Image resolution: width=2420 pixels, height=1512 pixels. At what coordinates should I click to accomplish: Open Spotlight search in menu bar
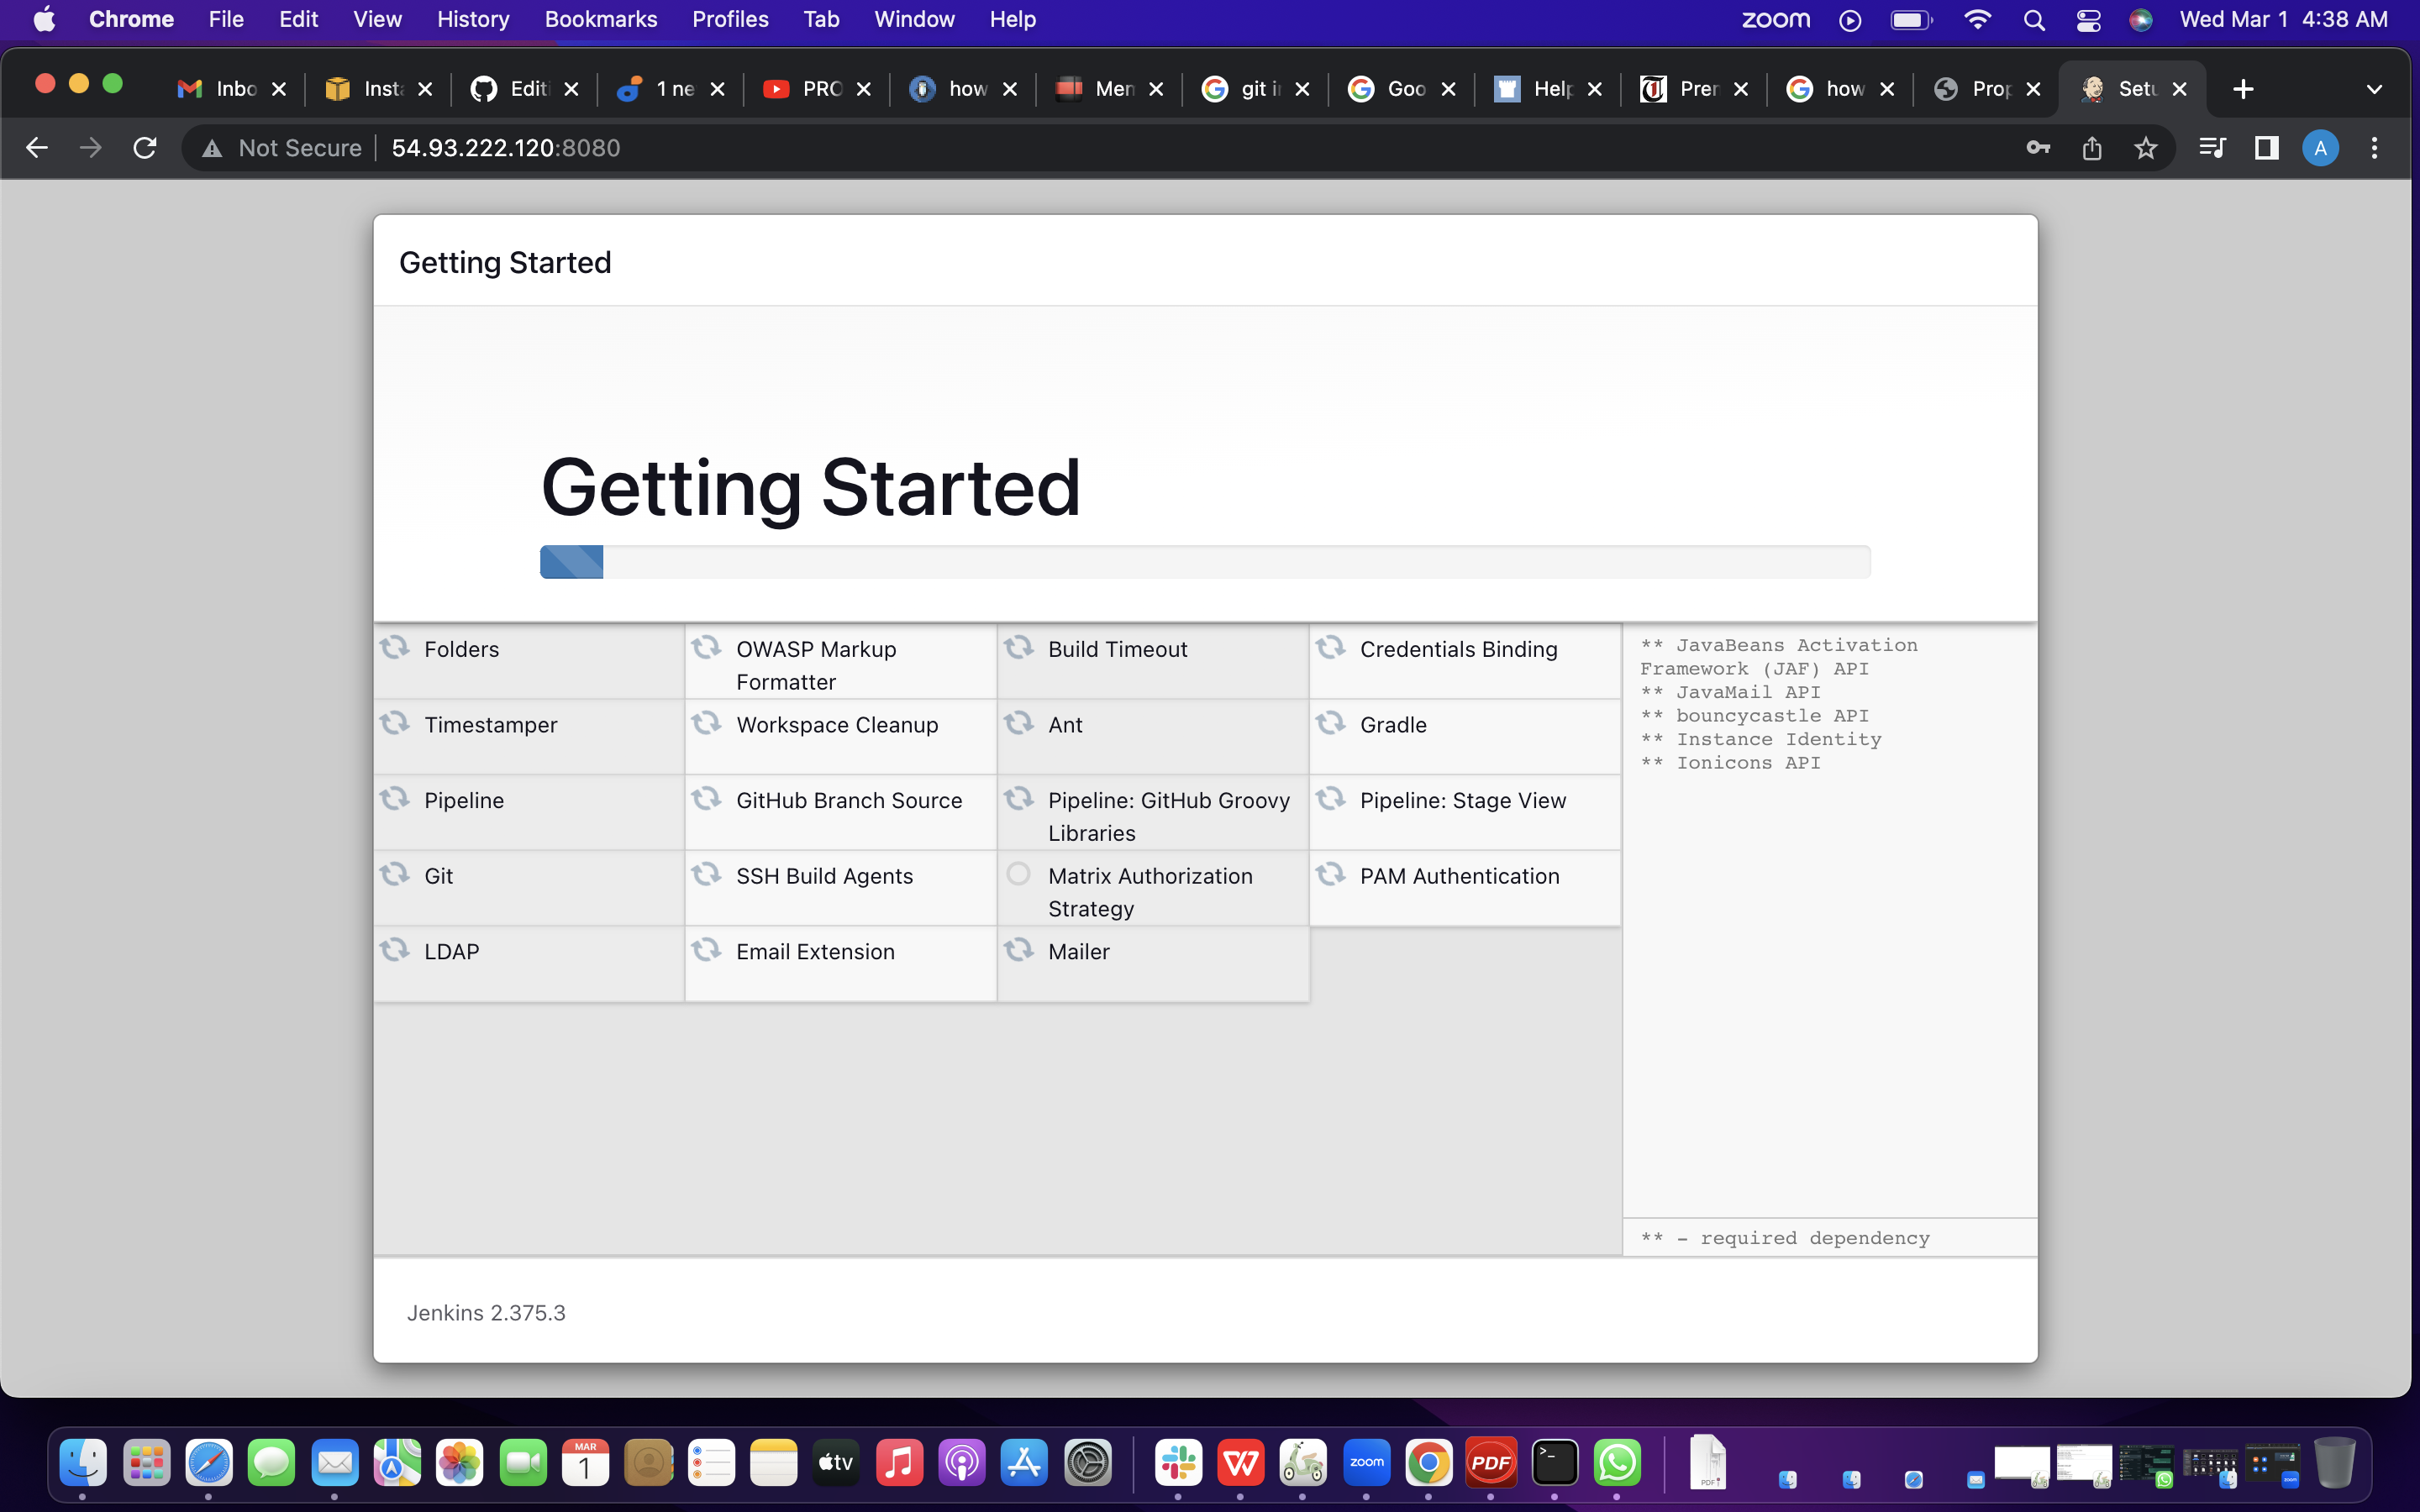pyautogui.click(x=2033, y=20)
